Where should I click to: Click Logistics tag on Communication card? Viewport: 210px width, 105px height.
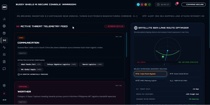pos(22,53)
